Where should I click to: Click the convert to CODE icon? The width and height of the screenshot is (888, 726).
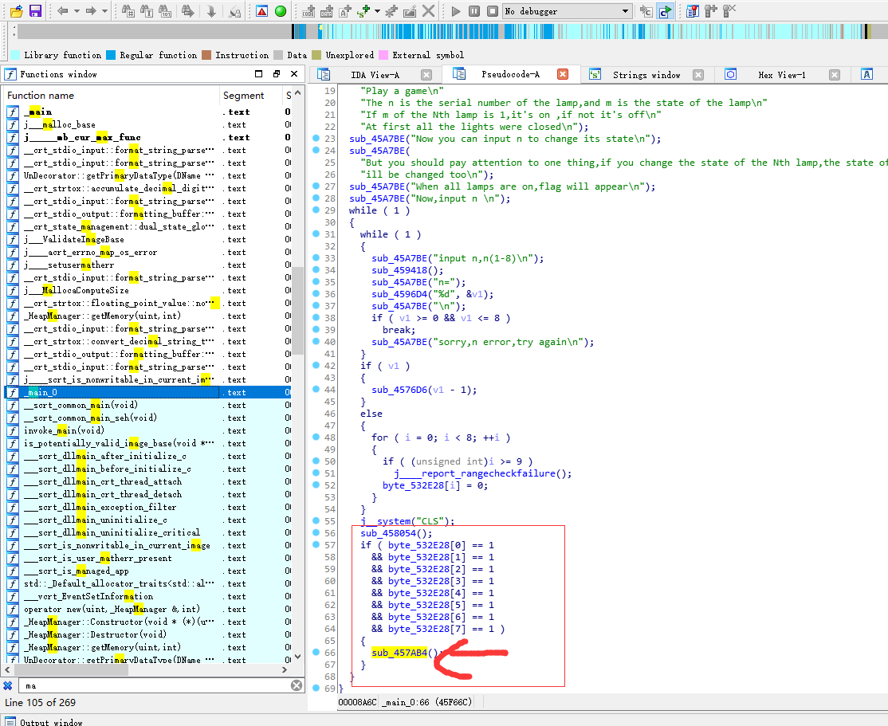(x=308, y=11)
